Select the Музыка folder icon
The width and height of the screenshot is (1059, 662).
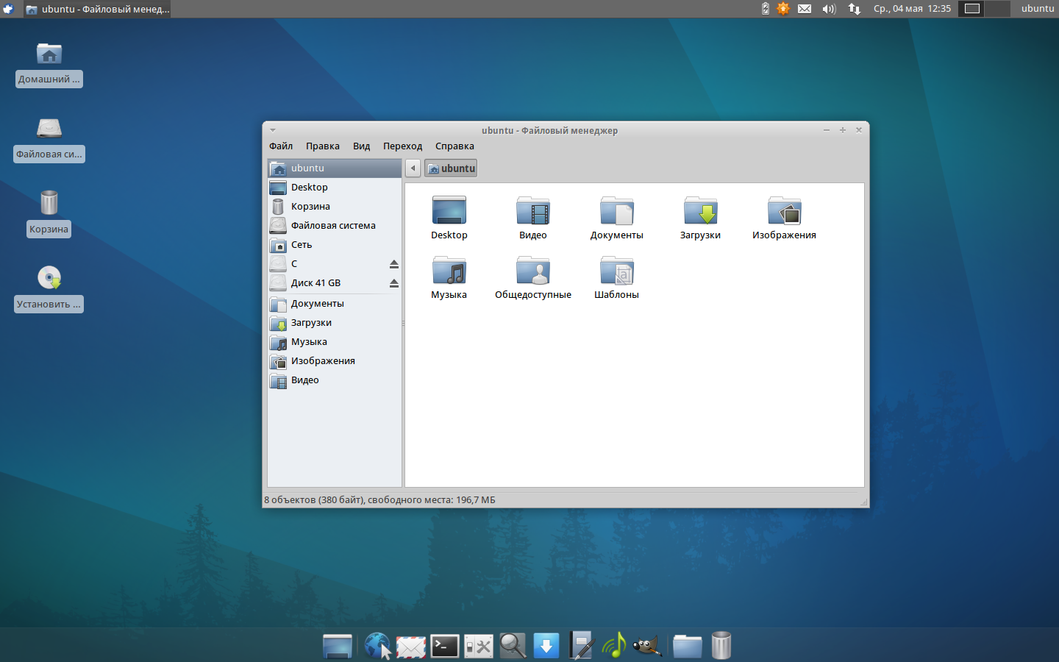pos(449,271)
